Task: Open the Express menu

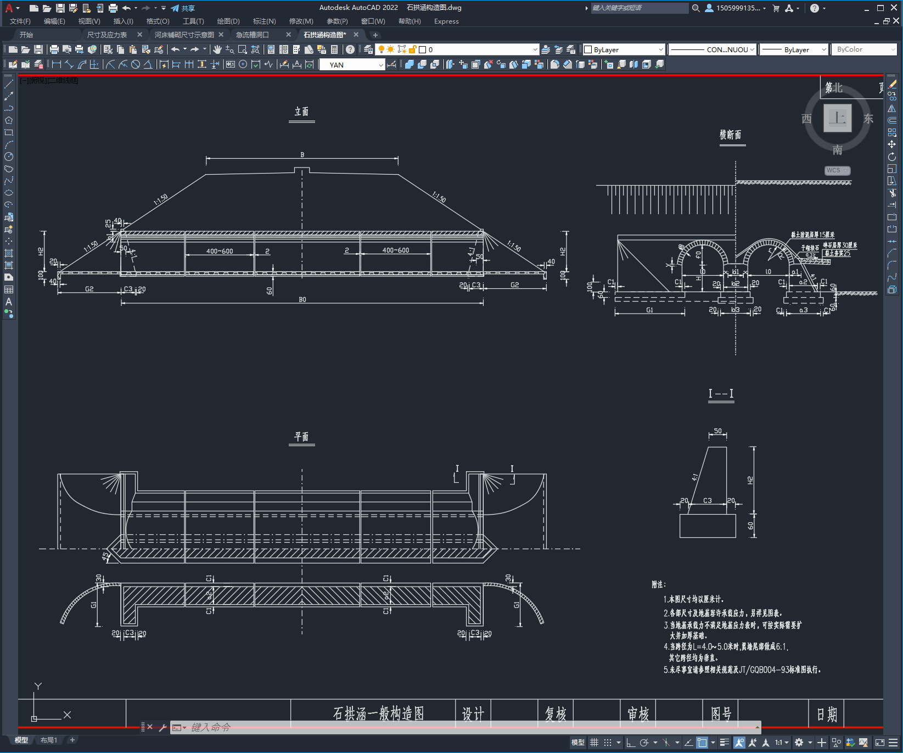Action: (446, 21)
